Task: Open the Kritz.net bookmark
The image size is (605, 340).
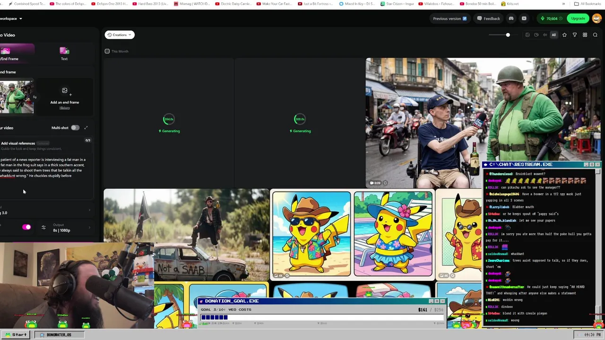Action: coord(510,4)
